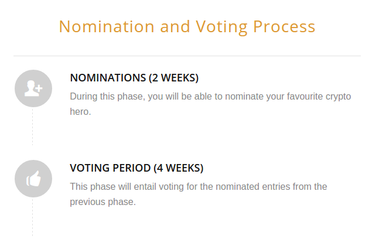The image size is (369, 239).
Task: Click the horizontal divider line under the title
Action: (x=187, y=56)
